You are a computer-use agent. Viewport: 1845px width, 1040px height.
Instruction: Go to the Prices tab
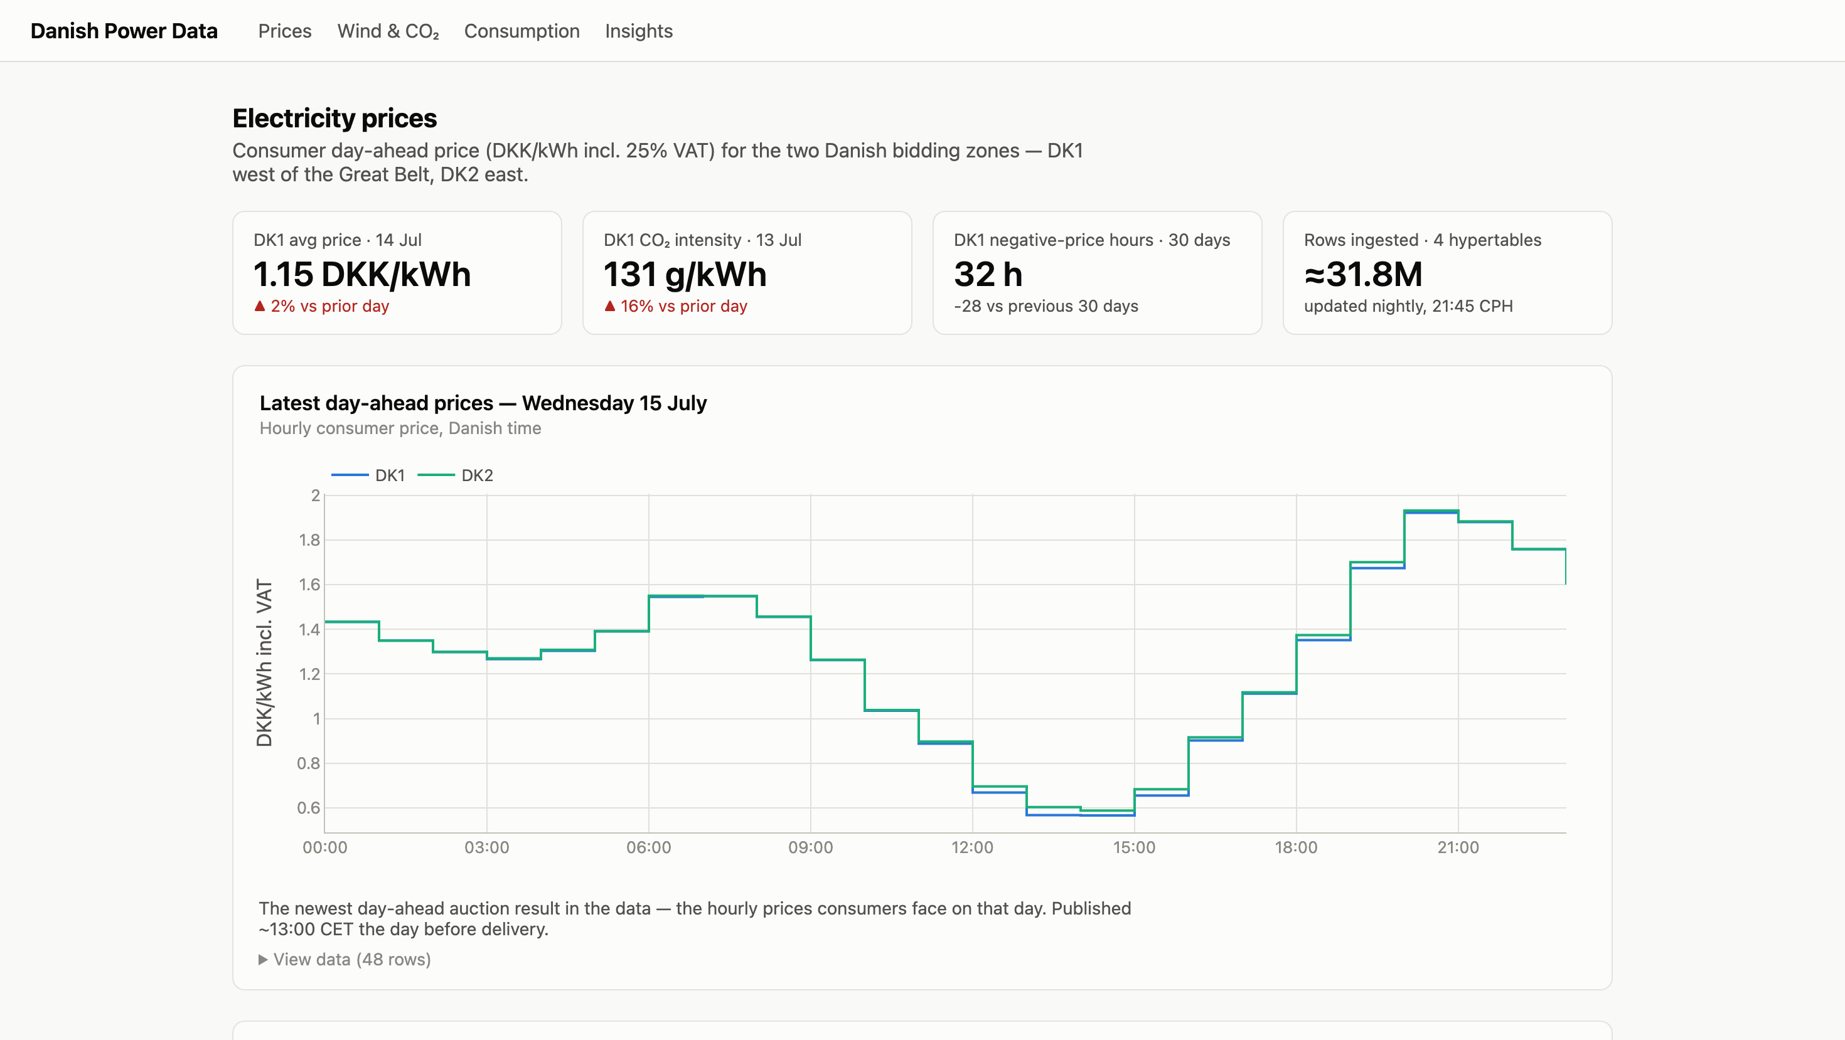tap(284, 31)
